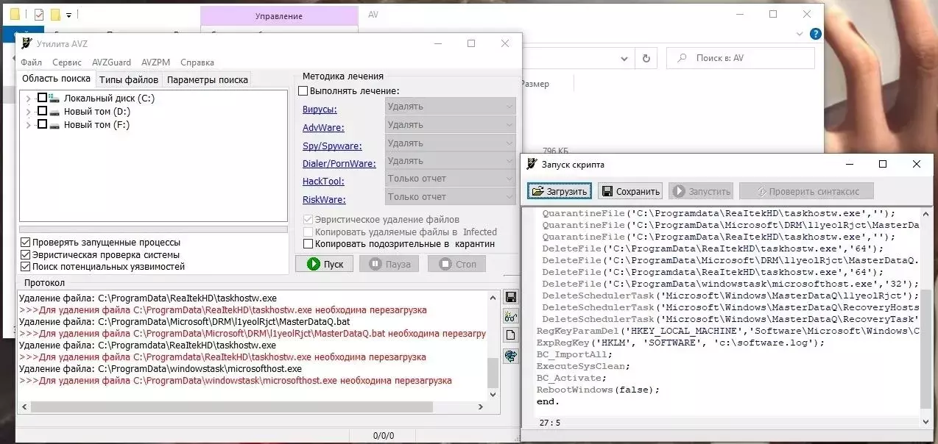Click the Стоп button
The image size is (938, 444).
(x=456, y=264)
